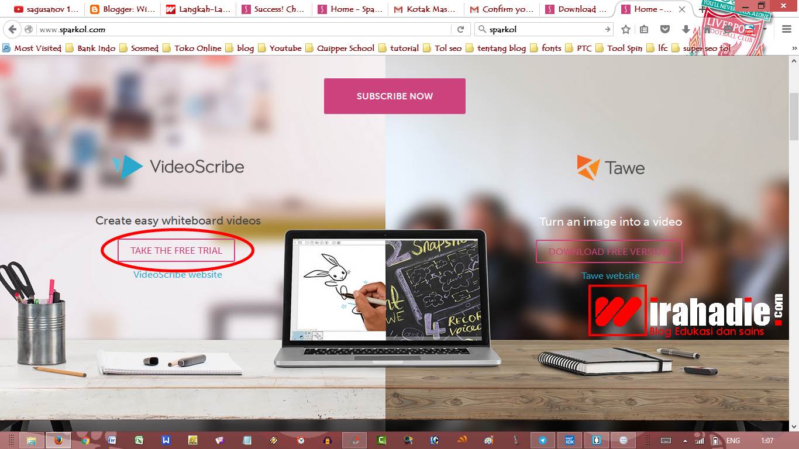Switch input language via ENG indicator
The width and height of the screenshot is (799, 449).
[733, 440]
